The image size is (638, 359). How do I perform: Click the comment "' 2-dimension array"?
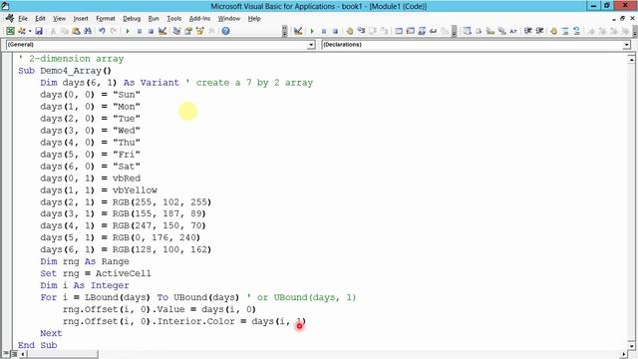[71, 59]
